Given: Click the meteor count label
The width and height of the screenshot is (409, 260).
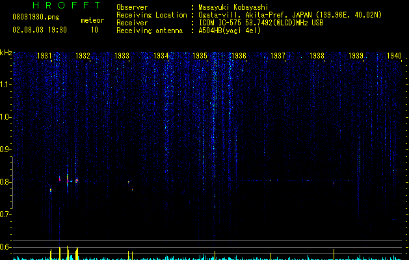Looking at the screenshot, I should [x=92, y=20].
